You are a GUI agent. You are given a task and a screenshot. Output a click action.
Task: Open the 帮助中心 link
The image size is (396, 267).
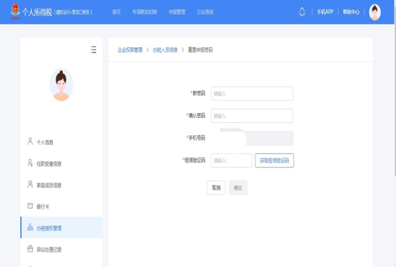[351, 12]
